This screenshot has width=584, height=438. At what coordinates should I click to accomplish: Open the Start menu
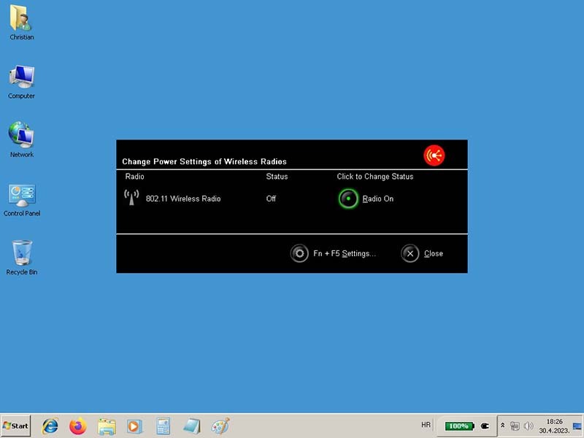(16, 426)
